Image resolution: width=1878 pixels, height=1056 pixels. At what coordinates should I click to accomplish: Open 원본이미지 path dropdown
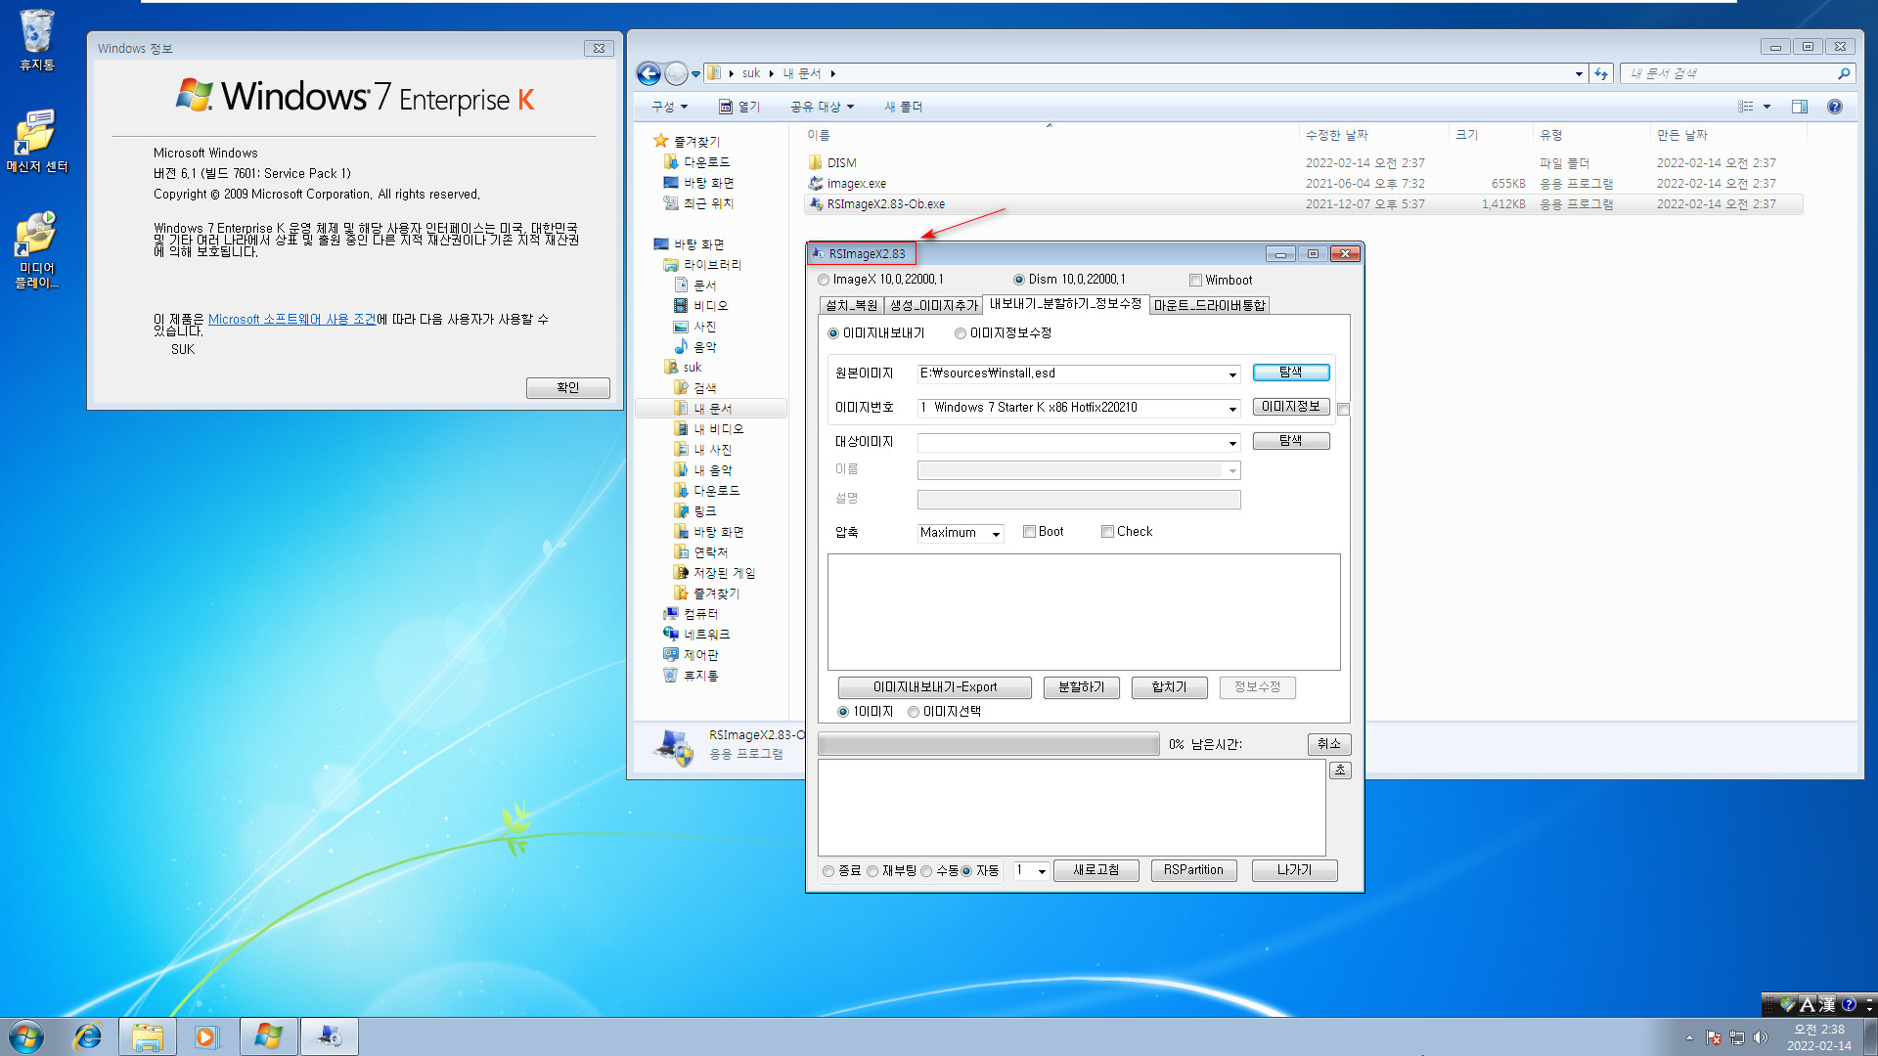point(1232,374)
